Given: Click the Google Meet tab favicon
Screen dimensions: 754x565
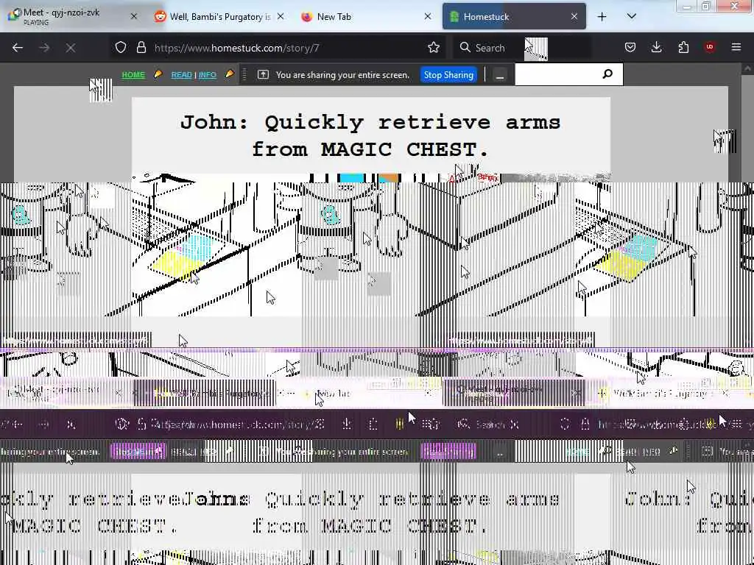Looking at the screenshot, I should [14, 15].
